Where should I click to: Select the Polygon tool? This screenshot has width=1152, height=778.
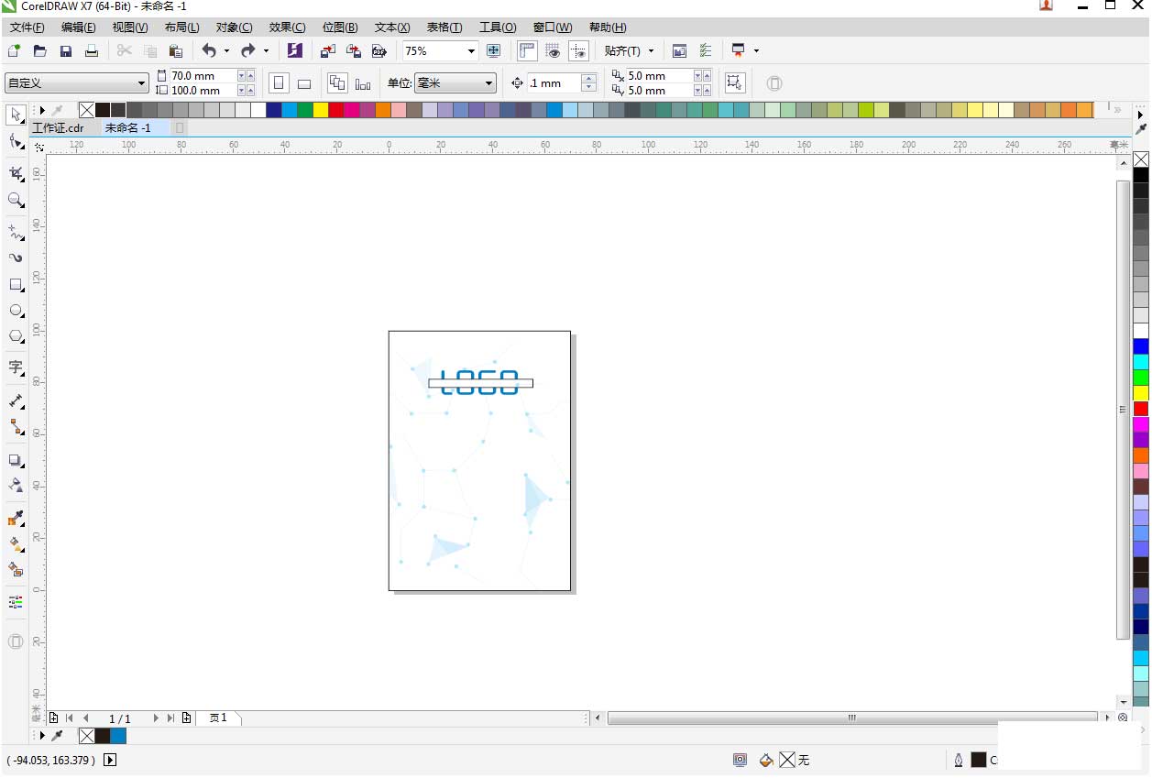click(16, 336)
